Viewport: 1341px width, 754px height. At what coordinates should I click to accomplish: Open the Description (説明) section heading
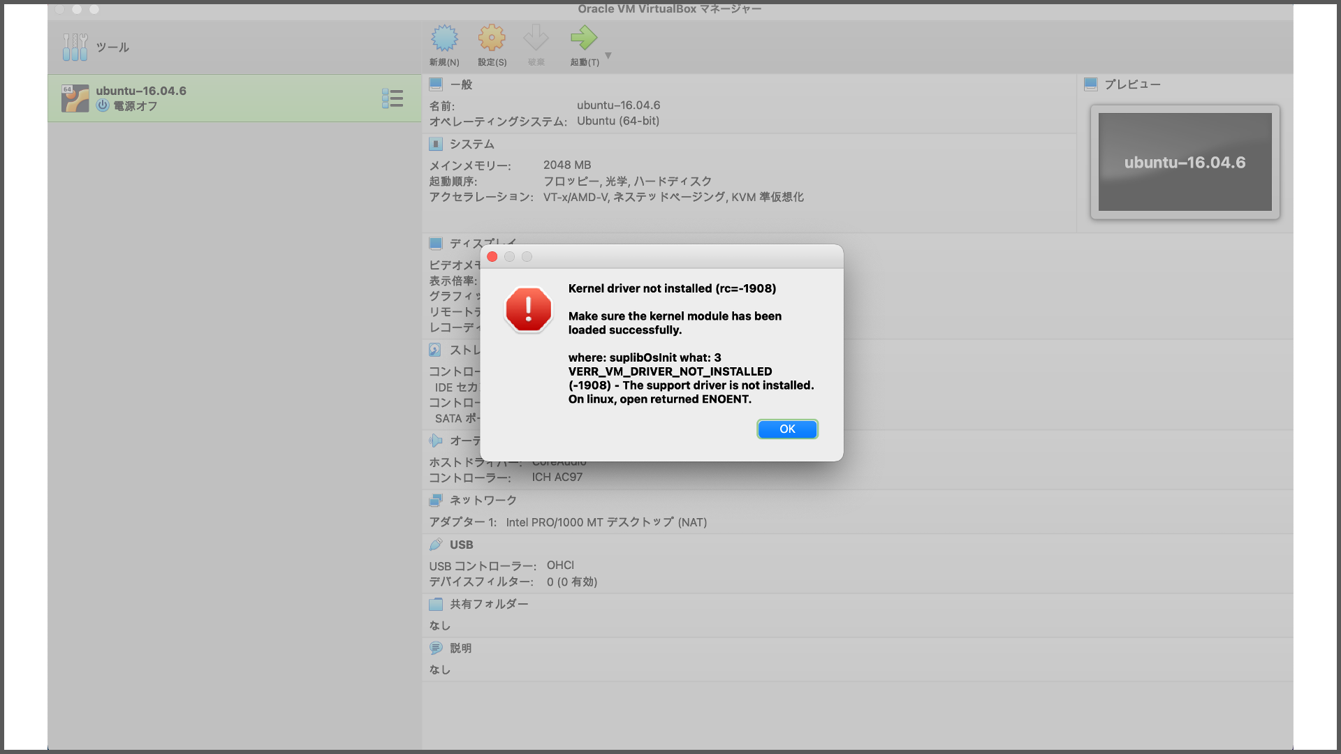461,648
